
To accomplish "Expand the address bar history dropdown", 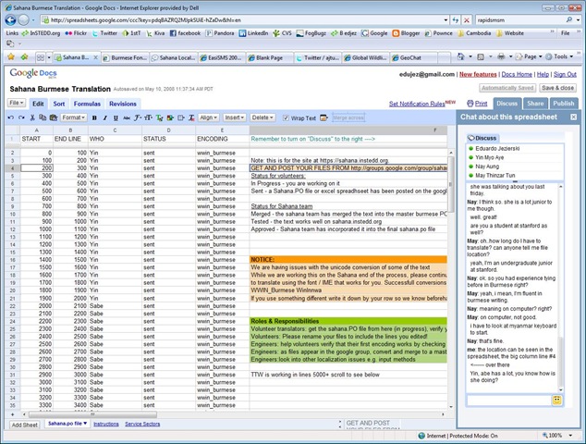I will 446,20.
